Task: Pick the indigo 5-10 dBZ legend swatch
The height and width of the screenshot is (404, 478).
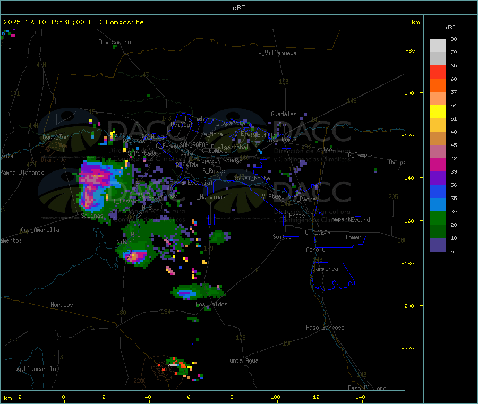Action: click(x=438, y=245)
